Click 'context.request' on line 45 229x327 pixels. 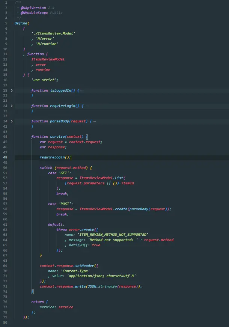[85, 142]
